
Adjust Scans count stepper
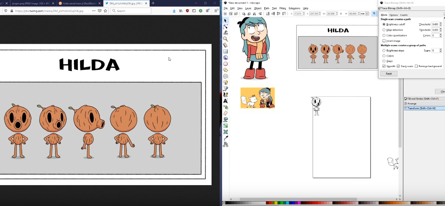[441, 51]
